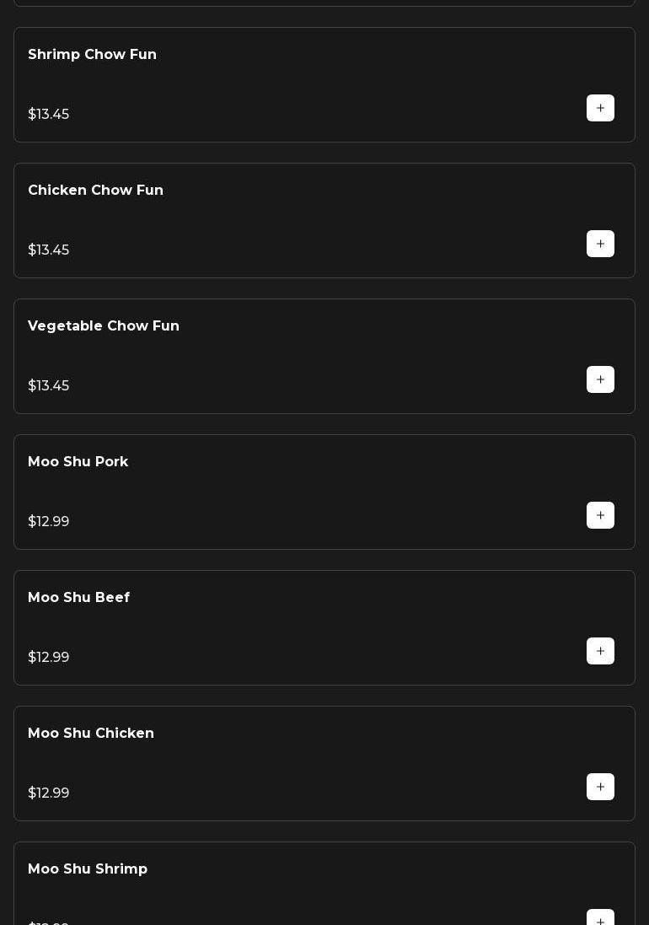Image resolution: width=649 pixels, height=925 pixels.
Task: Open the Shrimp Chow Fun item title
Action: coord(92,55)
